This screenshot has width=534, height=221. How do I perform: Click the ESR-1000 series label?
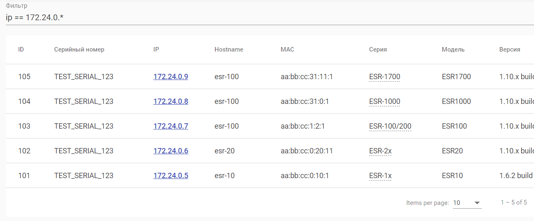384,101
